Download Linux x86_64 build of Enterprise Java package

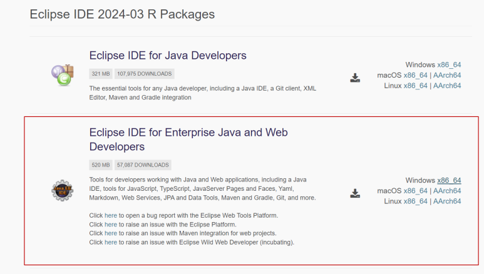coord(415,201)
